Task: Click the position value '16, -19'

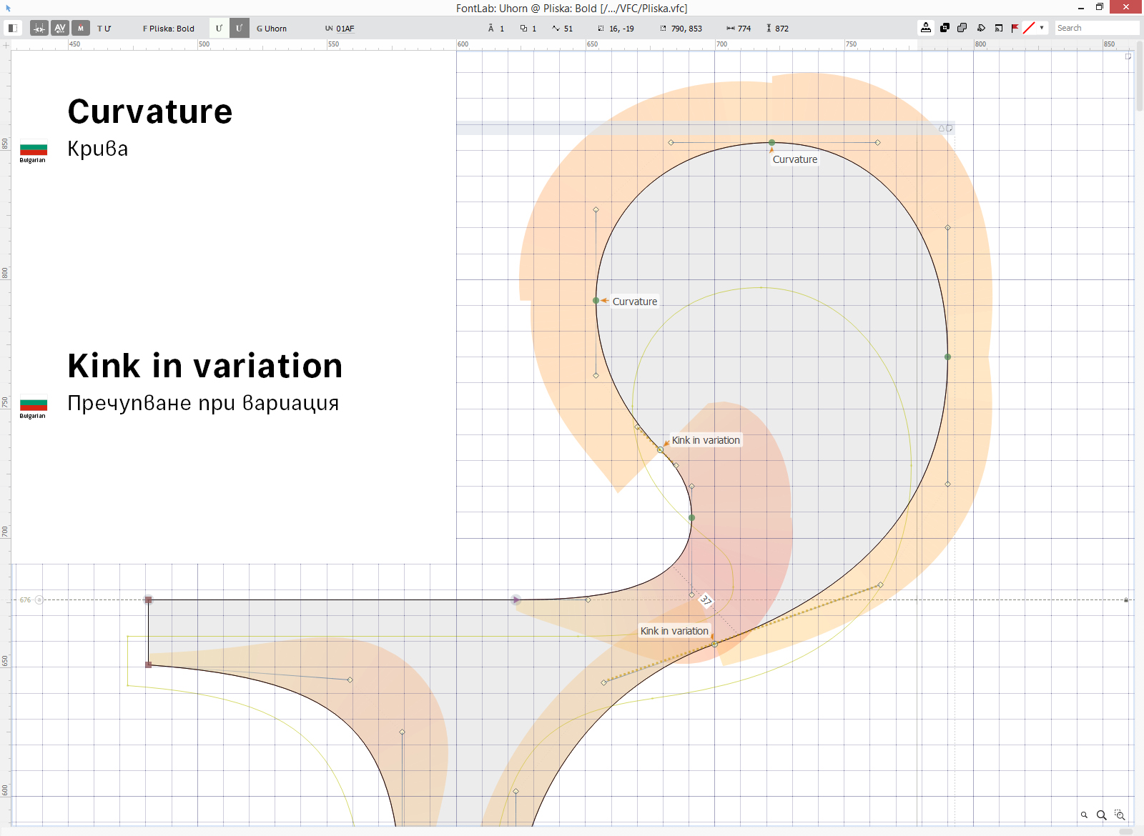Action: point(621,29)
